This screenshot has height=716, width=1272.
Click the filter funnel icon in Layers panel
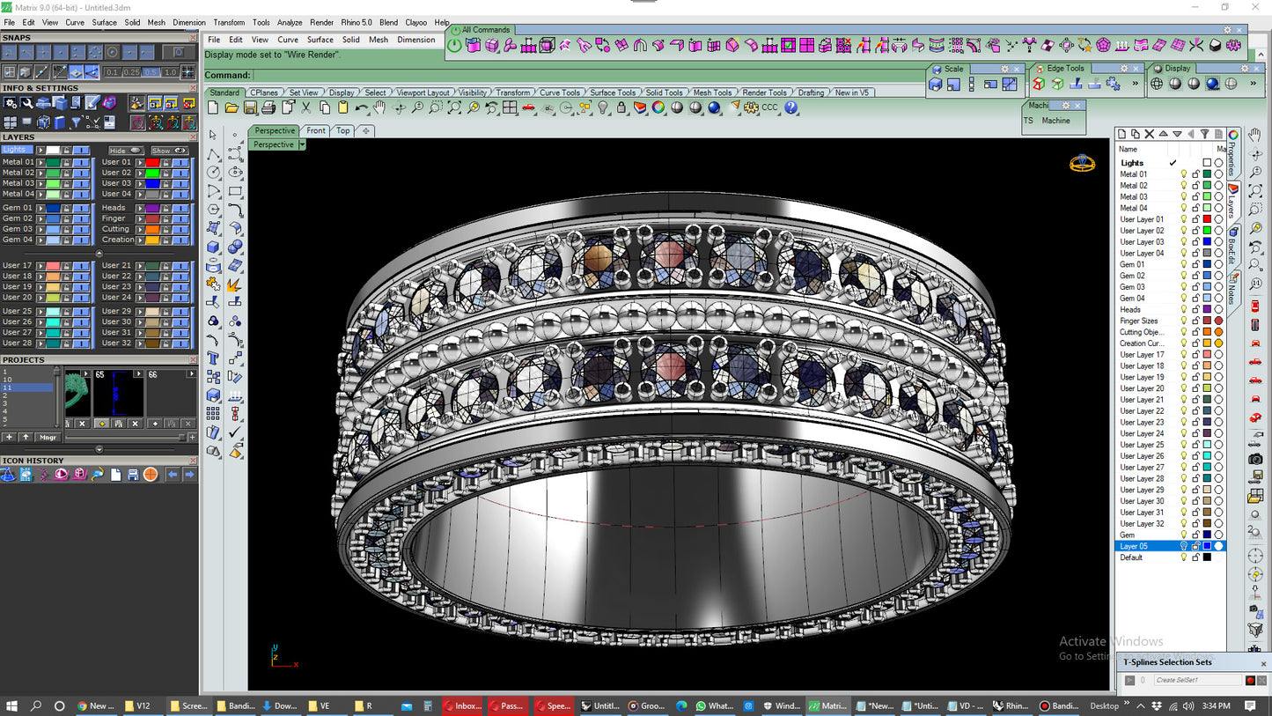pos(1204,134)
